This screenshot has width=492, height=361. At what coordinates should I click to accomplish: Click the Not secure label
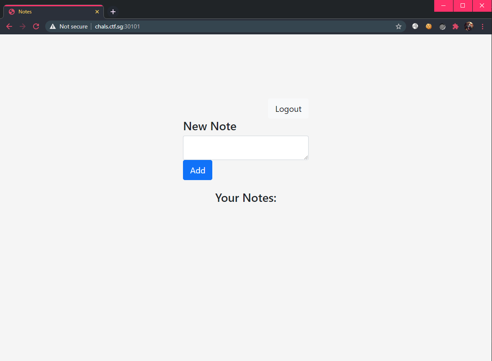(73, 26)
